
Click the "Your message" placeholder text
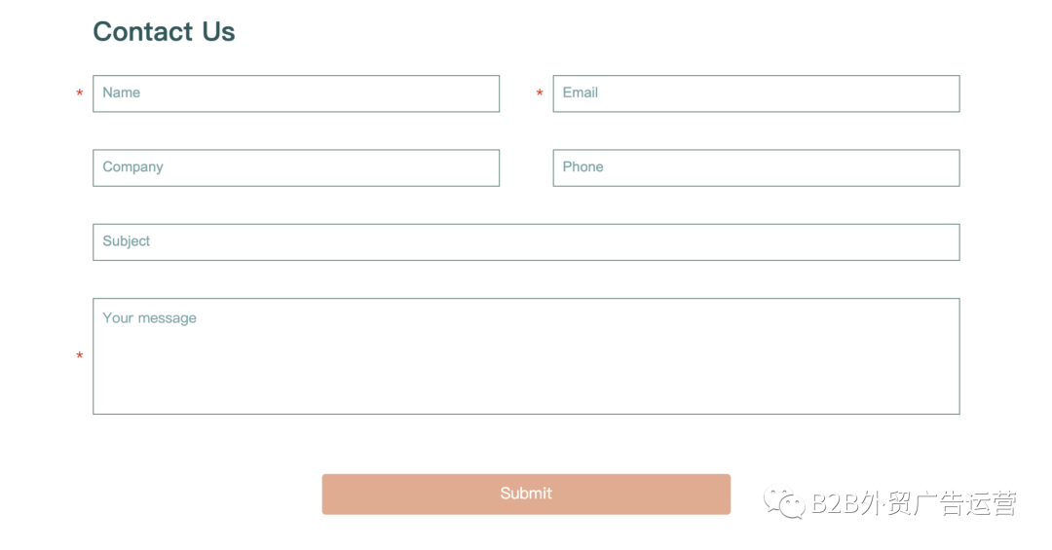[x=149, y=318]
